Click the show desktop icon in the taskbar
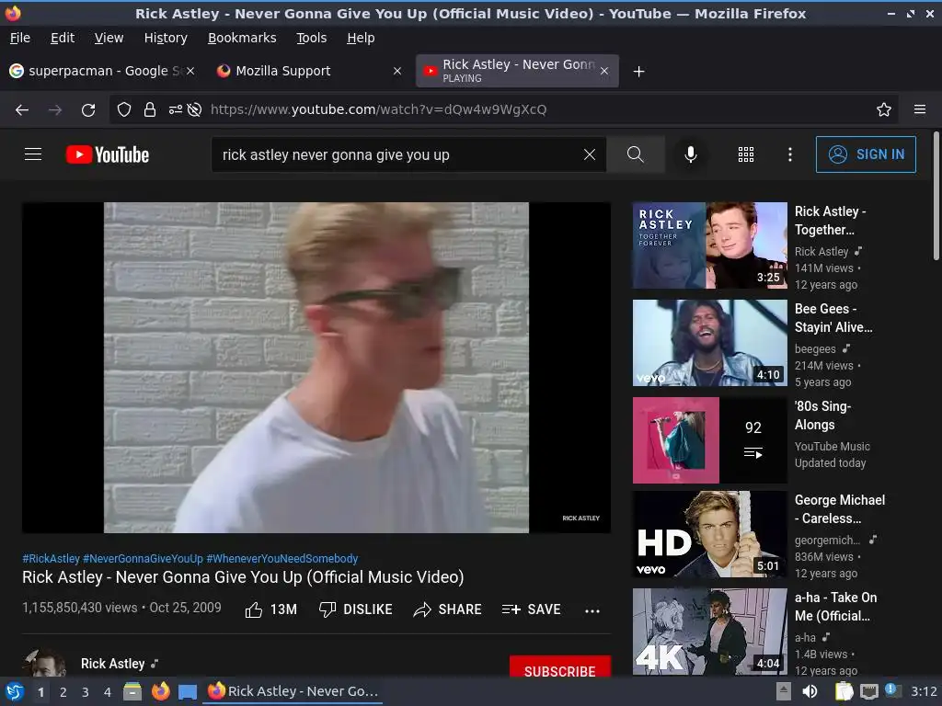 (188, 691)
